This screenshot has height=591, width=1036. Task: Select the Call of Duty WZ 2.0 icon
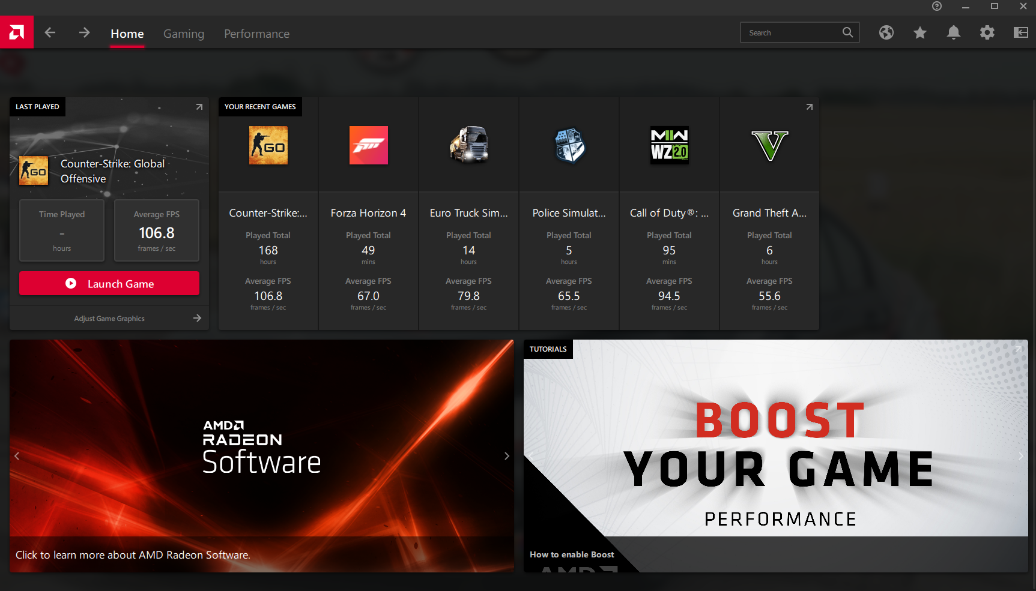click(670, 145)
